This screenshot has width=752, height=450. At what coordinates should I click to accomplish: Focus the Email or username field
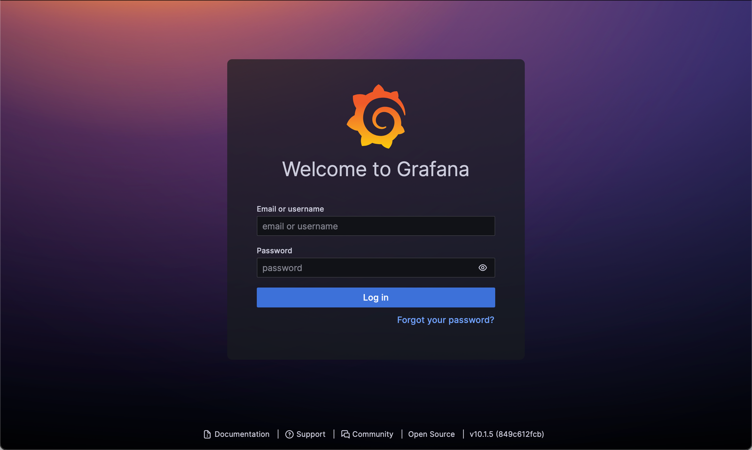coord(376,226)
